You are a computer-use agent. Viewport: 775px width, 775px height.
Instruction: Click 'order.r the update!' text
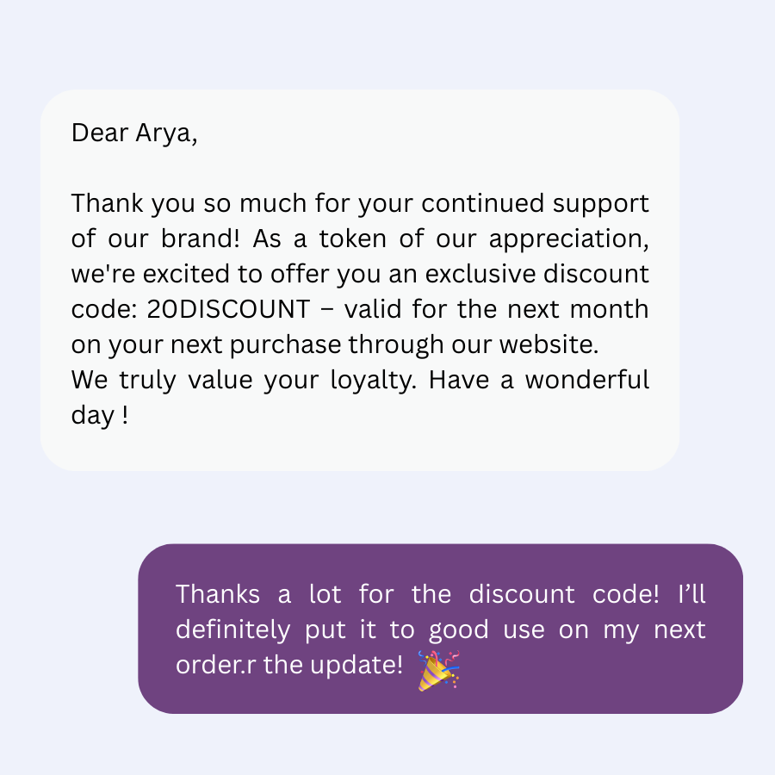tap(289, 665)
